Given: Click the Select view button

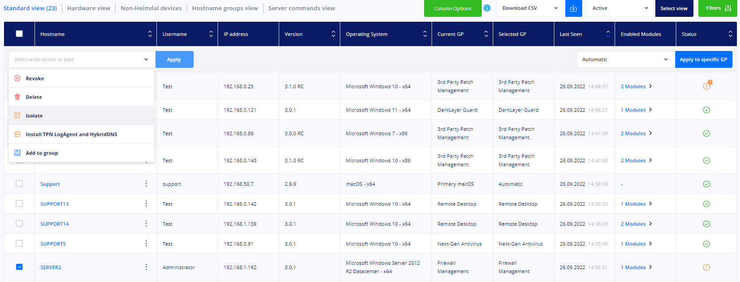Looking at the screenshot, I should [674, 8].
